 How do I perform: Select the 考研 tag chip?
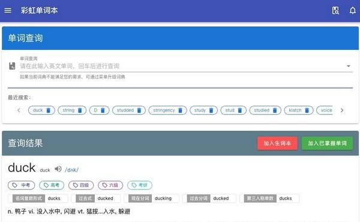(140, 185)
